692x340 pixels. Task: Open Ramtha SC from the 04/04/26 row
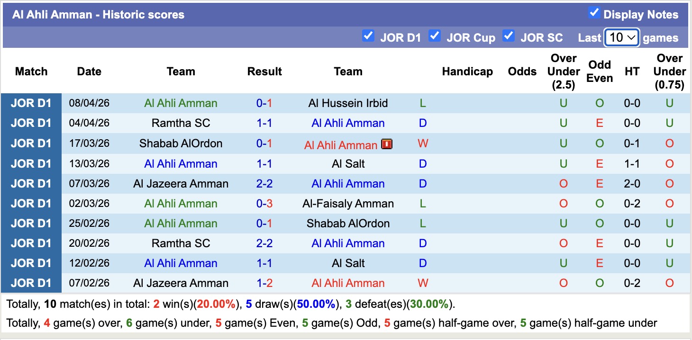[x=181, y=123]
